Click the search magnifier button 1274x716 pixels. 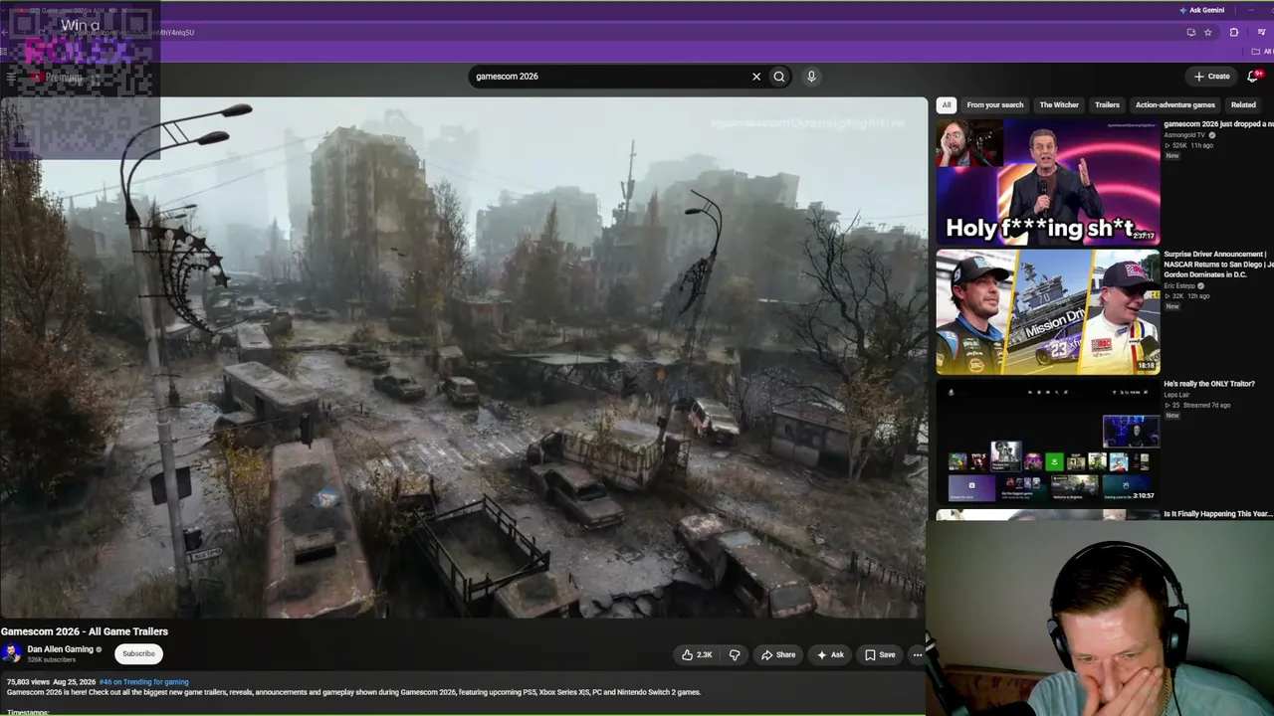779,77
